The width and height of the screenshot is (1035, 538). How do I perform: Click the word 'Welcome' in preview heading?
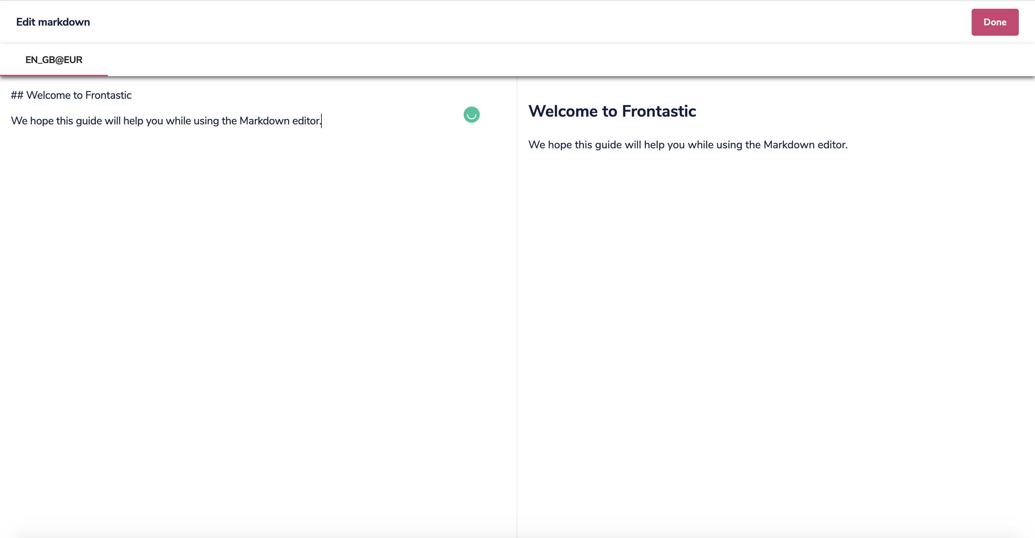tap(563, 111)
